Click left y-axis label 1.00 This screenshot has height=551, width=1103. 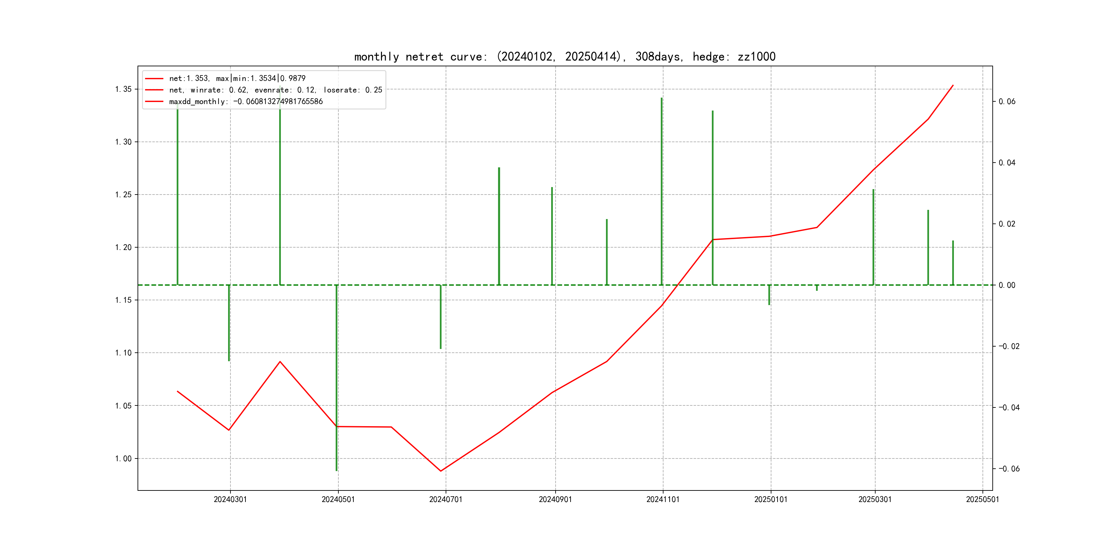click(123, 458)
